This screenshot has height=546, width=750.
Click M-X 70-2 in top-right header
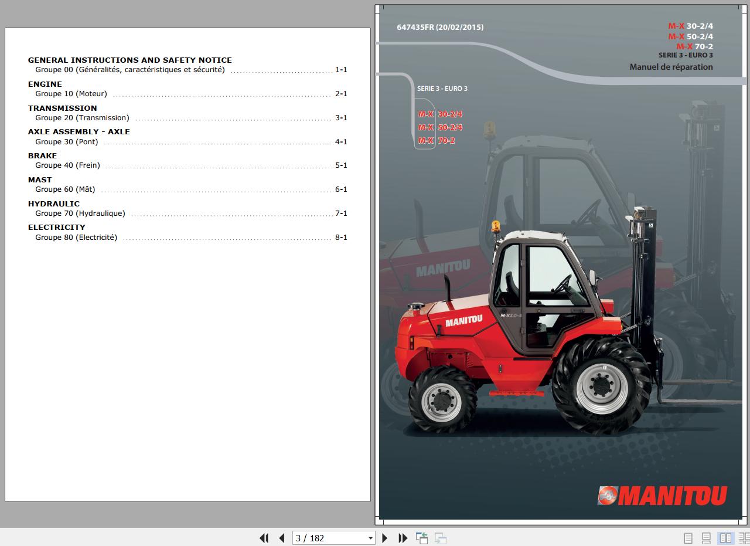(695, 46)
